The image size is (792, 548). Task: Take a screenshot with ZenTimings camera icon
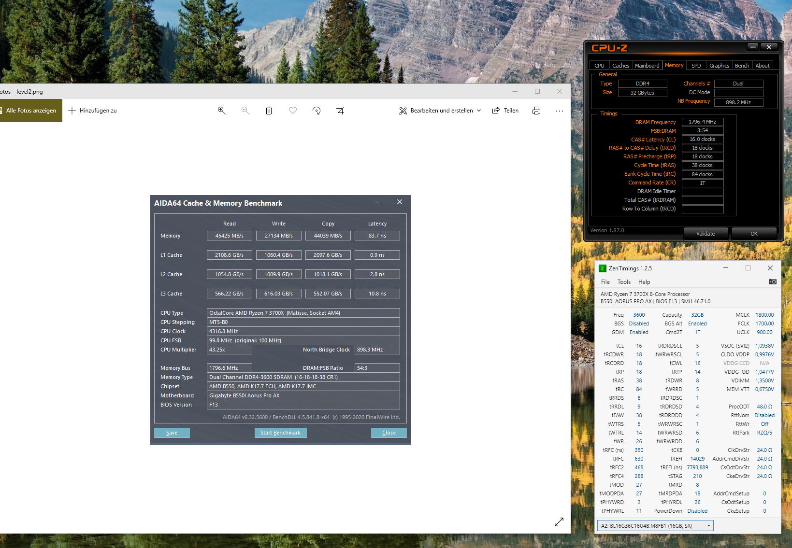tap(773, 281)
